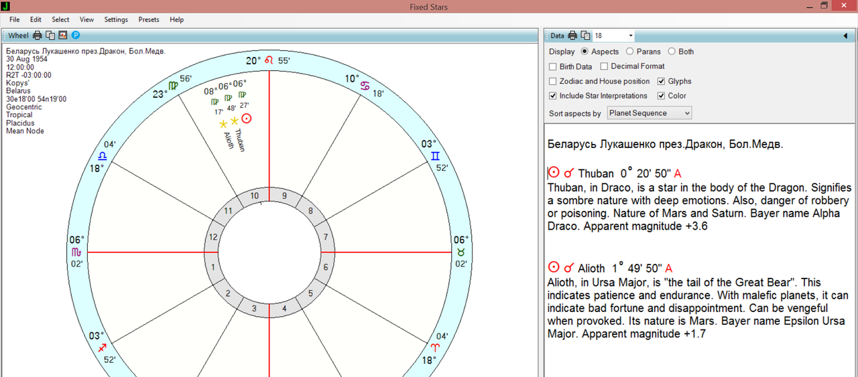Click the Sagittarius glyph on the wheel rim

point(102,348)
